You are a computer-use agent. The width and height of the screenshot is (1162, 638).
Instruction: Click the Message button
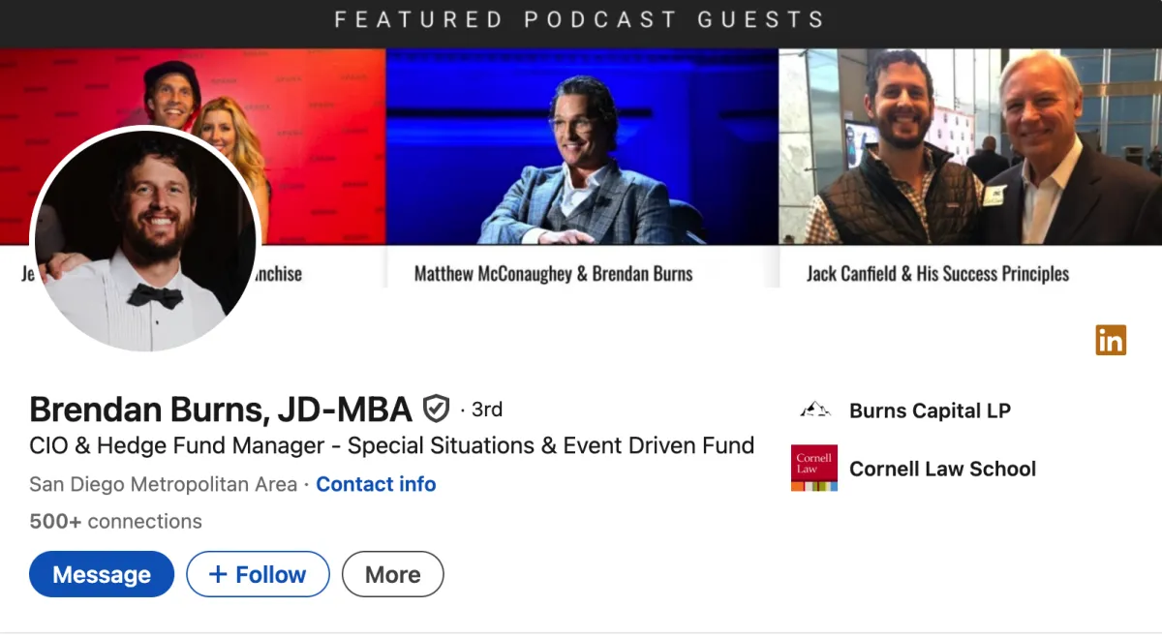tap(102, 574)
